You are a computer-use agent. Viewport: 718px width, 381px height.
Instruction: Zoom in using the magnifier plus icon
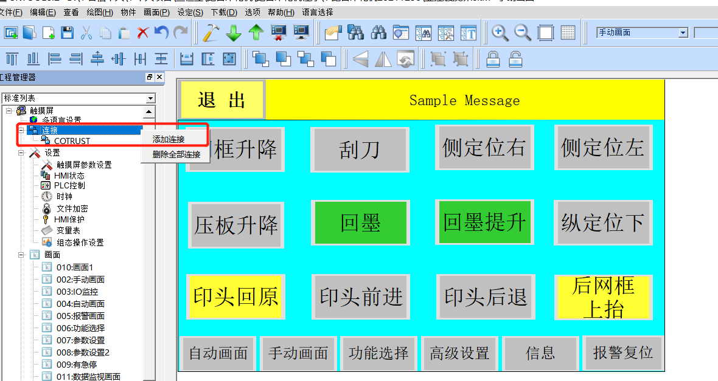click(x=500, y=33)
